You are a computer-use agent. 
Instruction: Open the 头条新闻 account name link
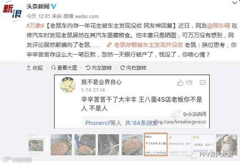click(x=38, y=7)
